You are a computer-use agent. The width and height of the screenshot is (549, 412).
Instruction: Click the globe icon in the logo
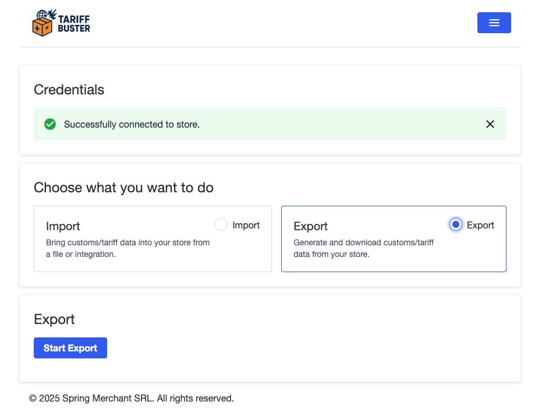point(42,15)
